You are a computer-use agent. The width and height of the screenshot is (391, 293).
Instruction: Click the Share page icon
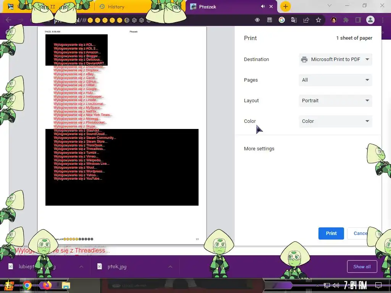[306, 20]
